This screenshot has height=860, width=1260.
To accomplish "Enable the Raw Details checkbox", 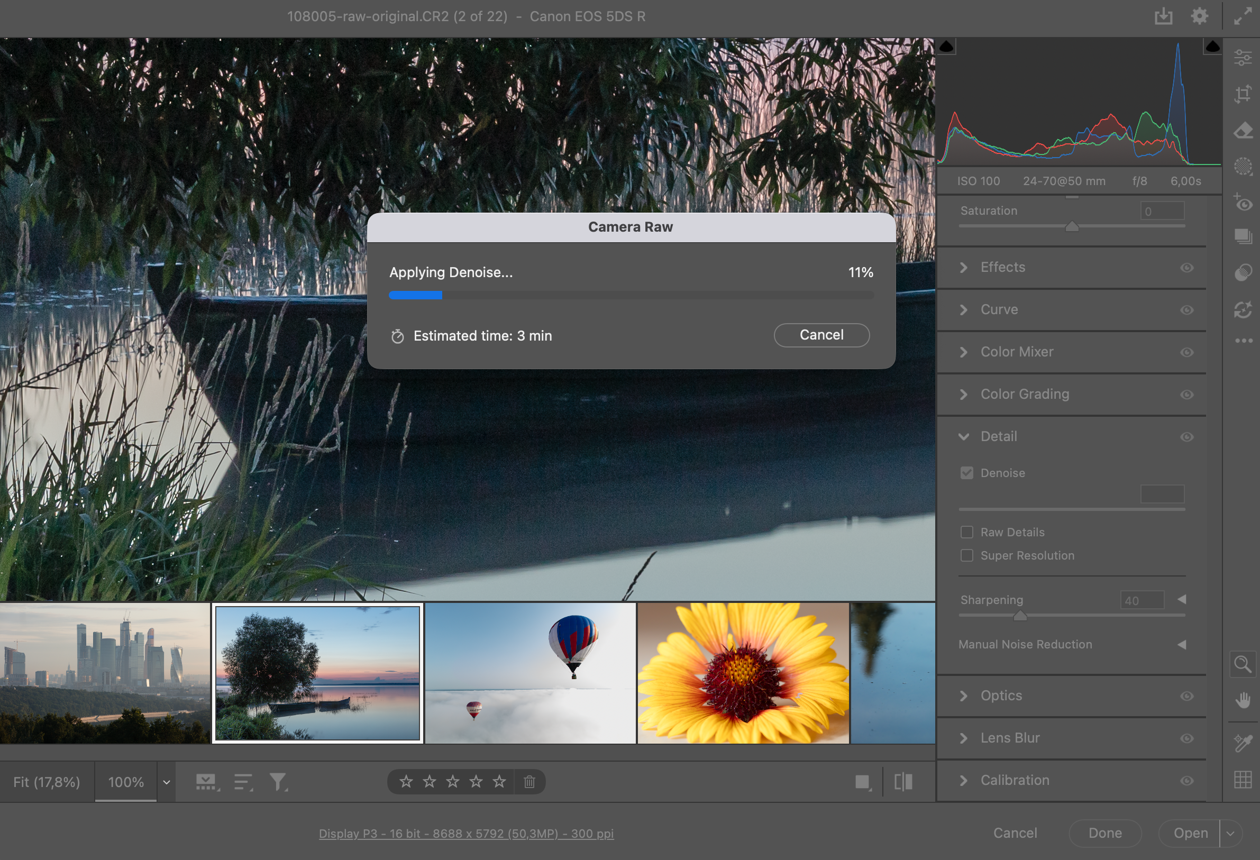I will (966, 532).
